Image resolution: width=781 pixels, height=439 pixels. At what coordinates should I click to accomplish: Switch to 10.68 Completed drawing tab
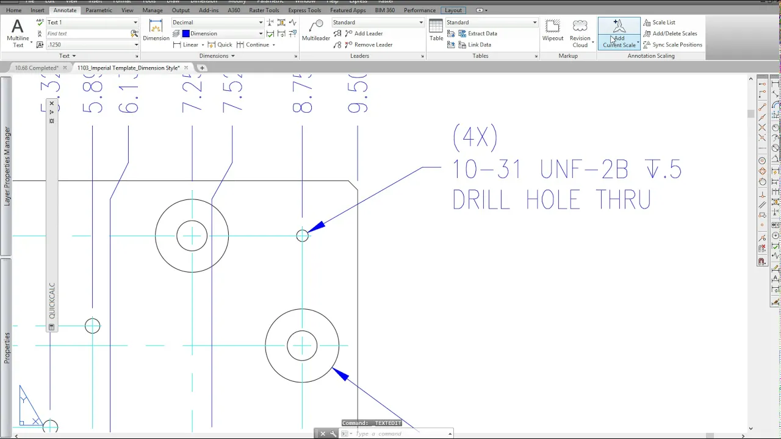[37, 68]
